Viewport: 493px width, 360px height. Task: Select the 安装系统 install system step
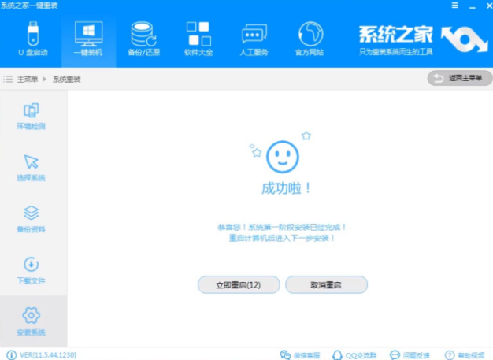coord(32,321)
